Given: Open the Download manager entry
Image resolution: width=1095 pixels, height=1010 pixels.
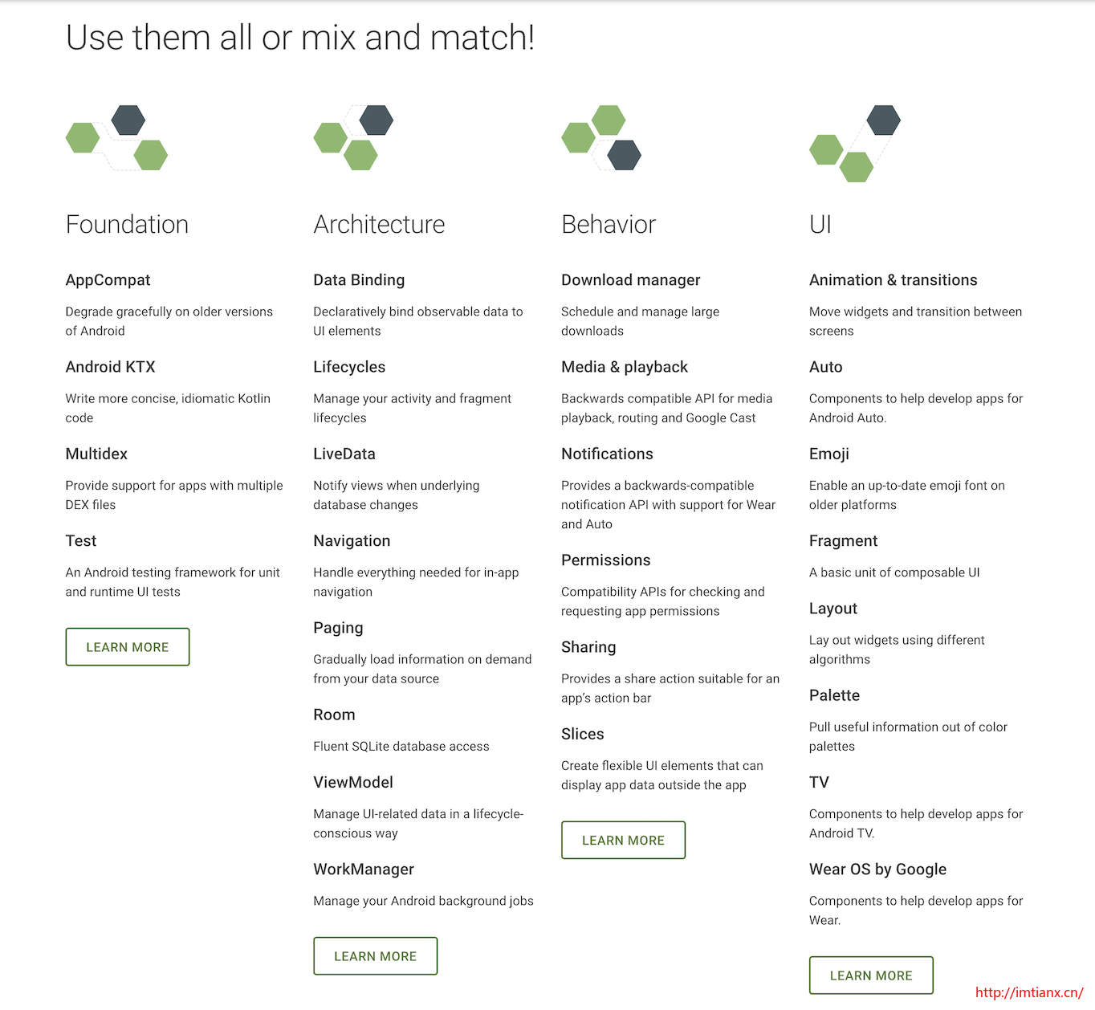Looking at the screenshot, I should (631, 280).
